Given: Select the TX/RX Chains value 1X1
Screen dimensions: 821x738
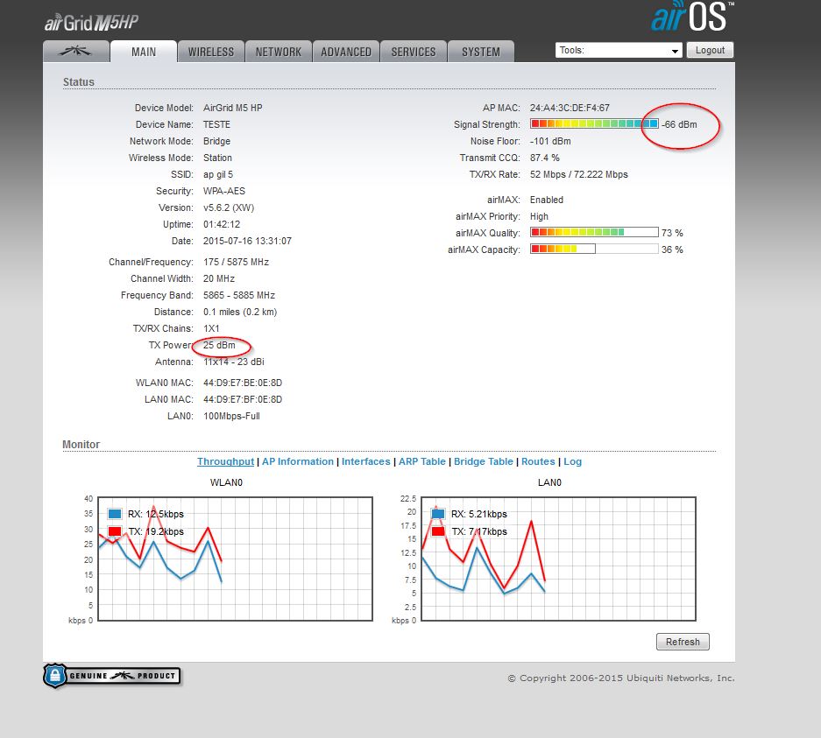Looking at the screenshot, I should (211, 328).
